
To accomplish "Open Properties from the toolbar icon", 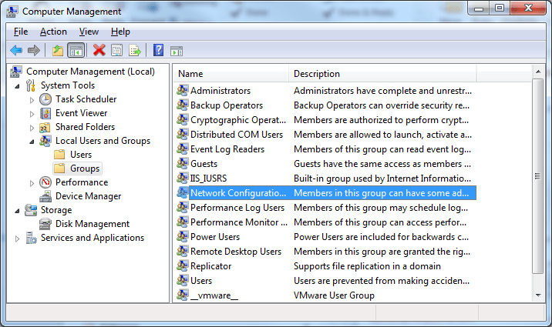I will coord(117,51).
